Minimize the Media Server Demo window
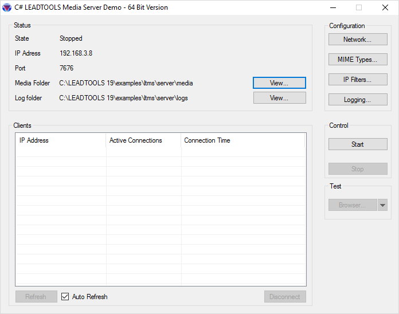The width and height of the screenshot is (399, 314). pyautogui.click(x=333, y=7)
